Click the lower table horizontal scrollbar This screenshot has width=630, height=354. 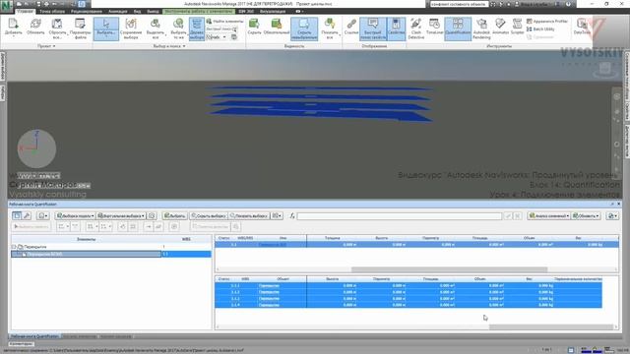(x=551, y=327)
